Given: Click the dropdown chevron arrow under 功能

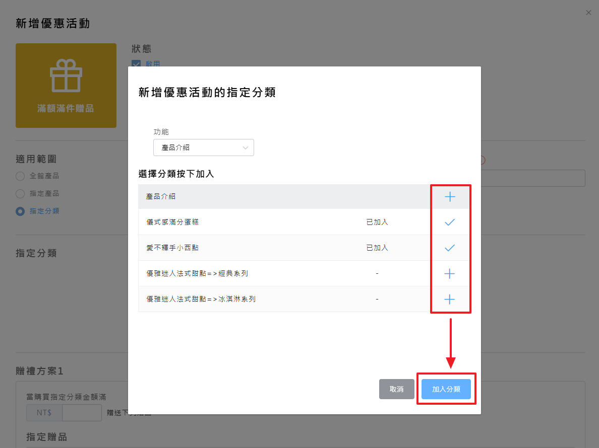Looking at the screenshot, I should click(246, 147).
